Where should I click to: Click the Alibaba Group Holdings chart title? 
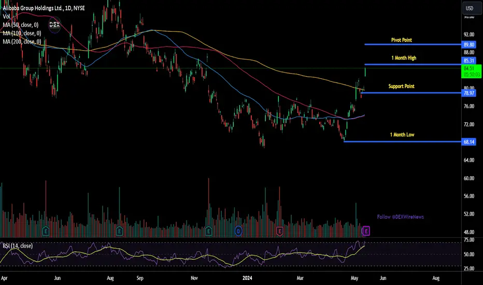coord(44,8)
